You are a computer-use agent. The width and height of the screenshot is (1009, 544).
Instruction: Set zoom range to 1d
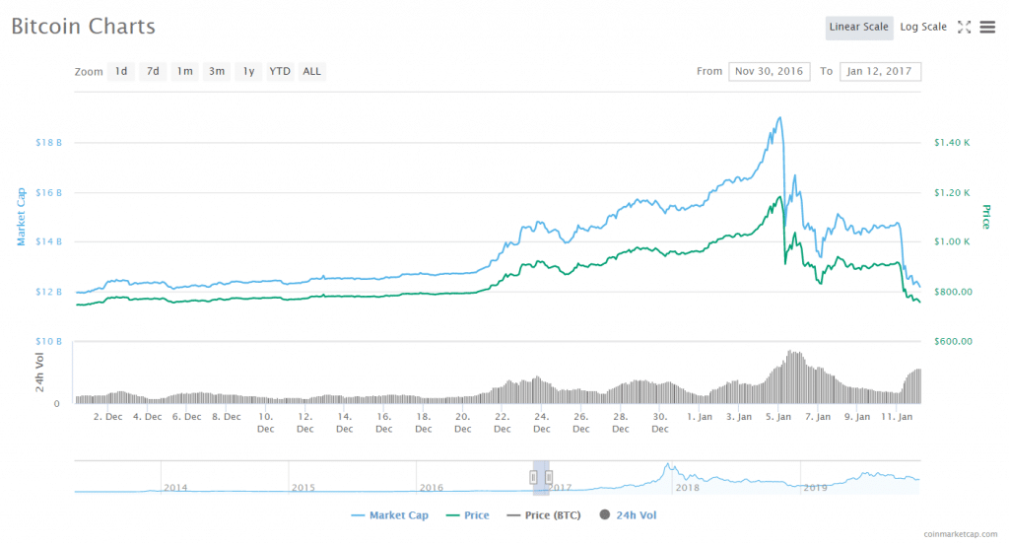coord(120,71)
